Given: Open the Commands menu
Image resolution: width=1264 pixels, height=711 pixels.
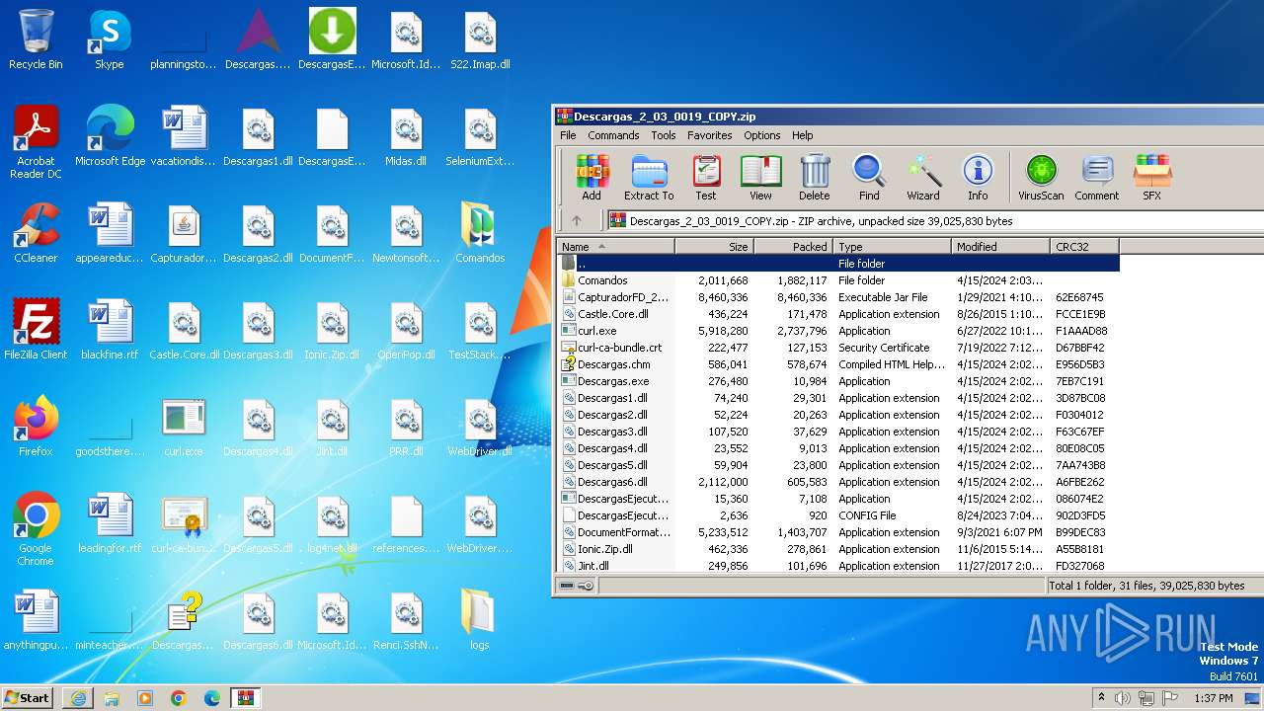Looking at the screenshot, I should 614,135.
